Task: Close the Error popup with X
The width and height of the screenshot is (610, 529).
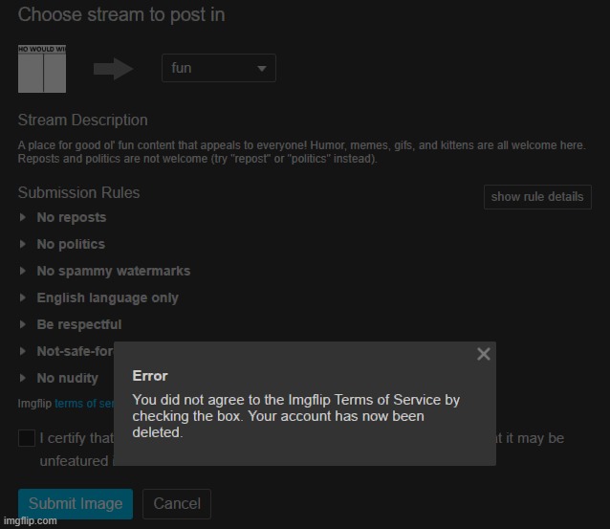Action: click(484, 354)
